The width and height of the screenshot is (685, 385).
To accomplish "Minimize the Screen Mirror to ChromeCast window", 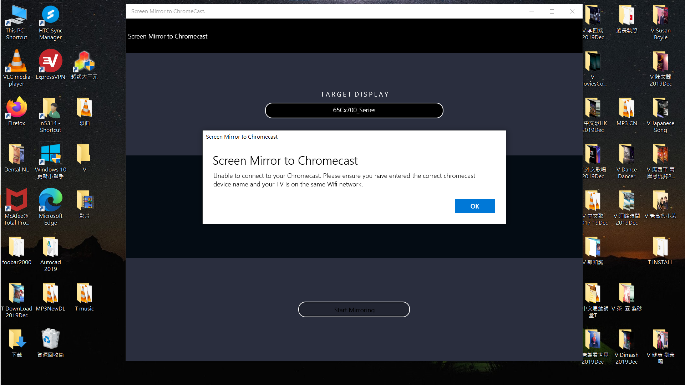I will [532, 11].
